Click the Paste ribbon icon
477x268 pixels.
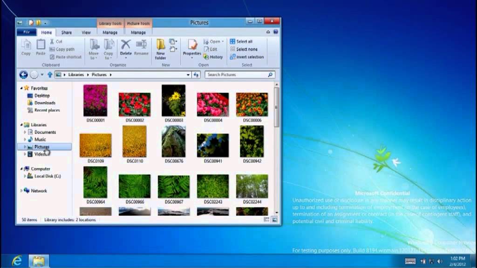click(x=41, y=47)
